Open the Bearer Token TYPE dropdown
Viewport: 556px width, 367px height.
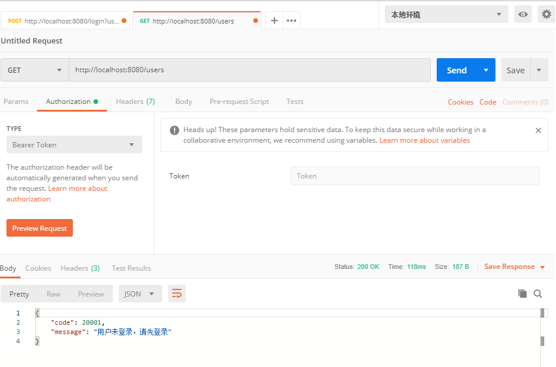tap(73, 144)
